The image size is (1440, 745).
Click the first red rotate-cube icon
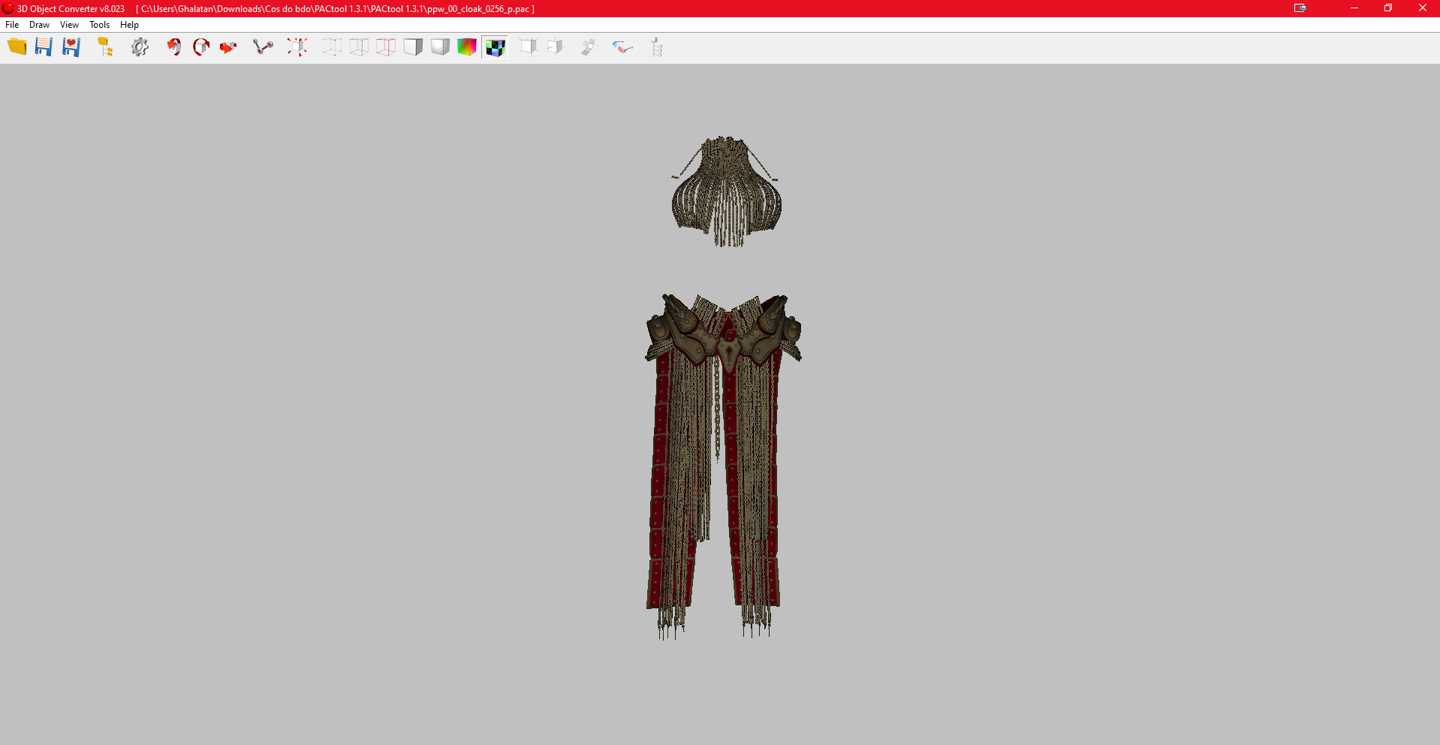click(174, 47)
